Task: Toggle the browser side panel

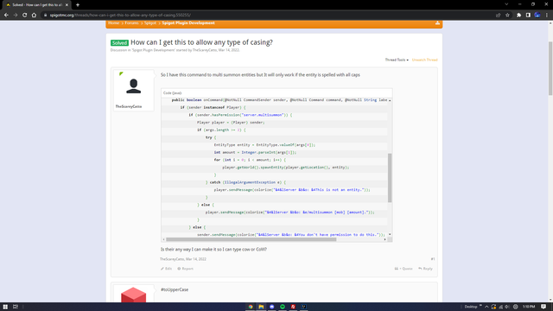Action: (528, 16)
